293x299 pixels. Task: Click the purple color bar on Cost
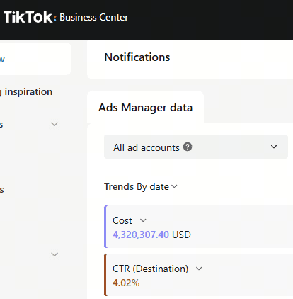pos(105,227)
